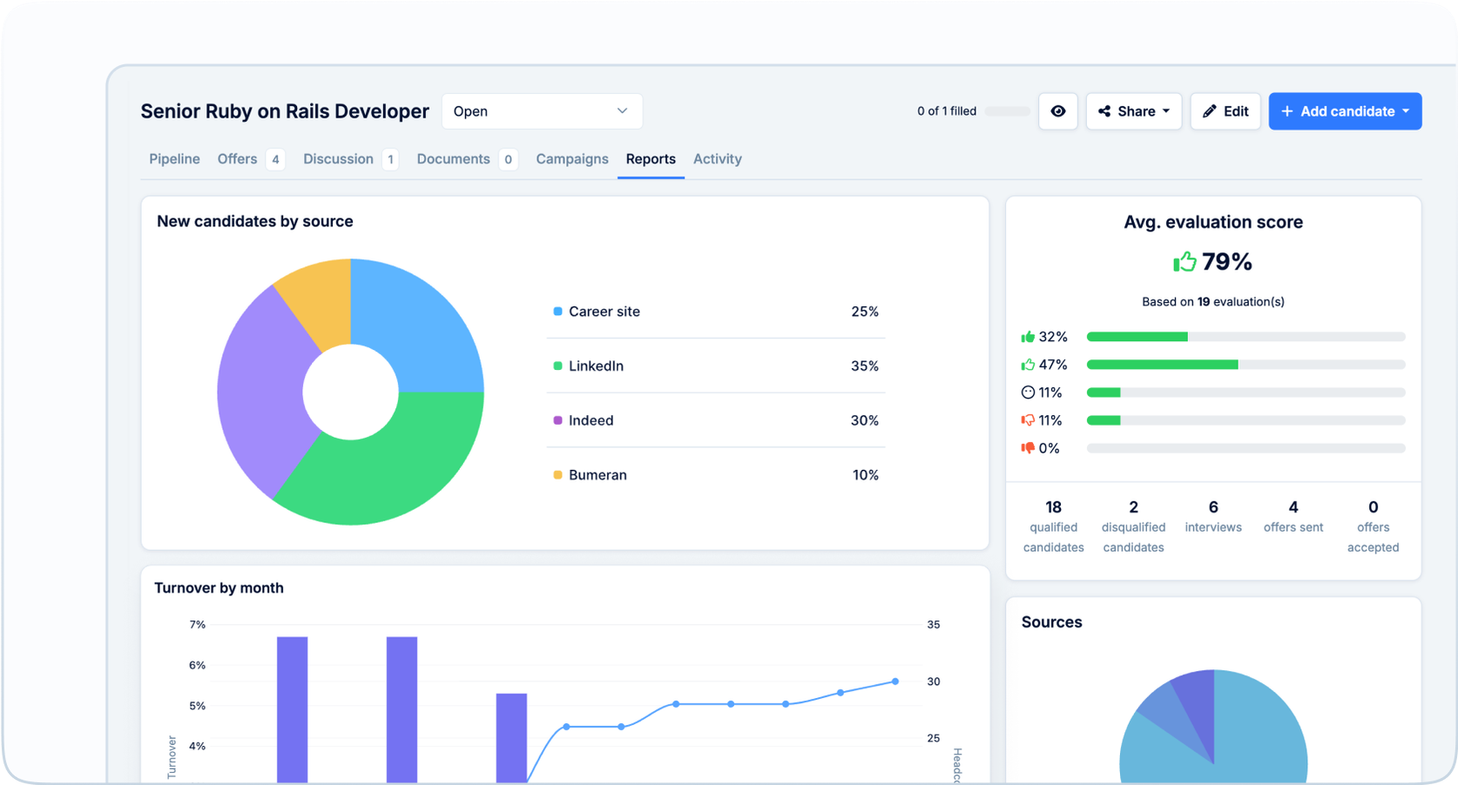Screen dimensions: 1458x785
Task: Click the Bumeran legend label
Action: point(597,475)
